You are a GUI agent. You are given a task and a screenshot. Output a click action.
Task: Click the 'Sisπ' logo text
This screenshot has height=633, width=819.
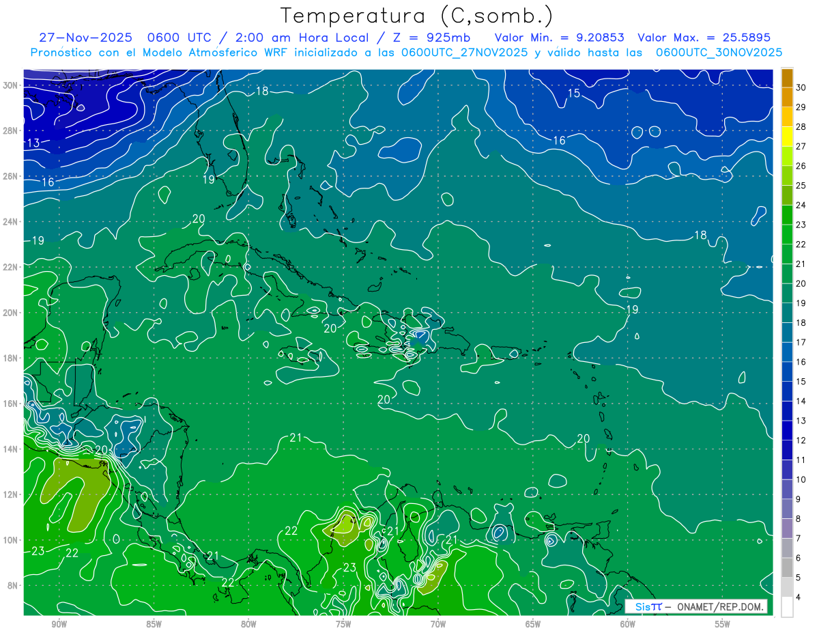pos(648,606)
